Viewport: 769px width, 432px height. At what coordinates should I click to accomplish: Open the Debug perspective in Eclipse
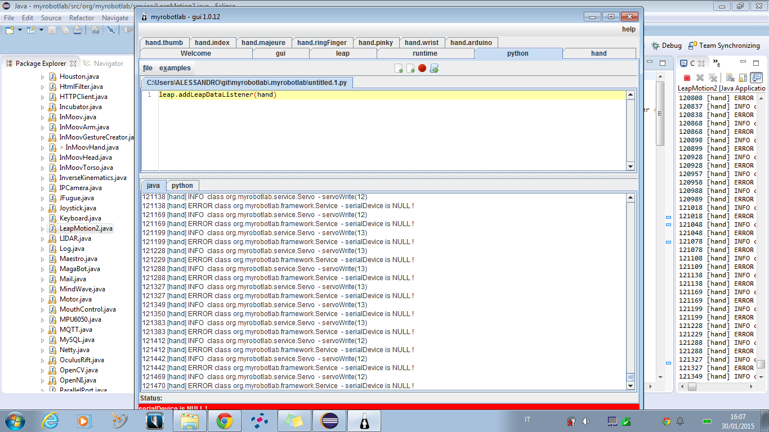pos(667,46)
